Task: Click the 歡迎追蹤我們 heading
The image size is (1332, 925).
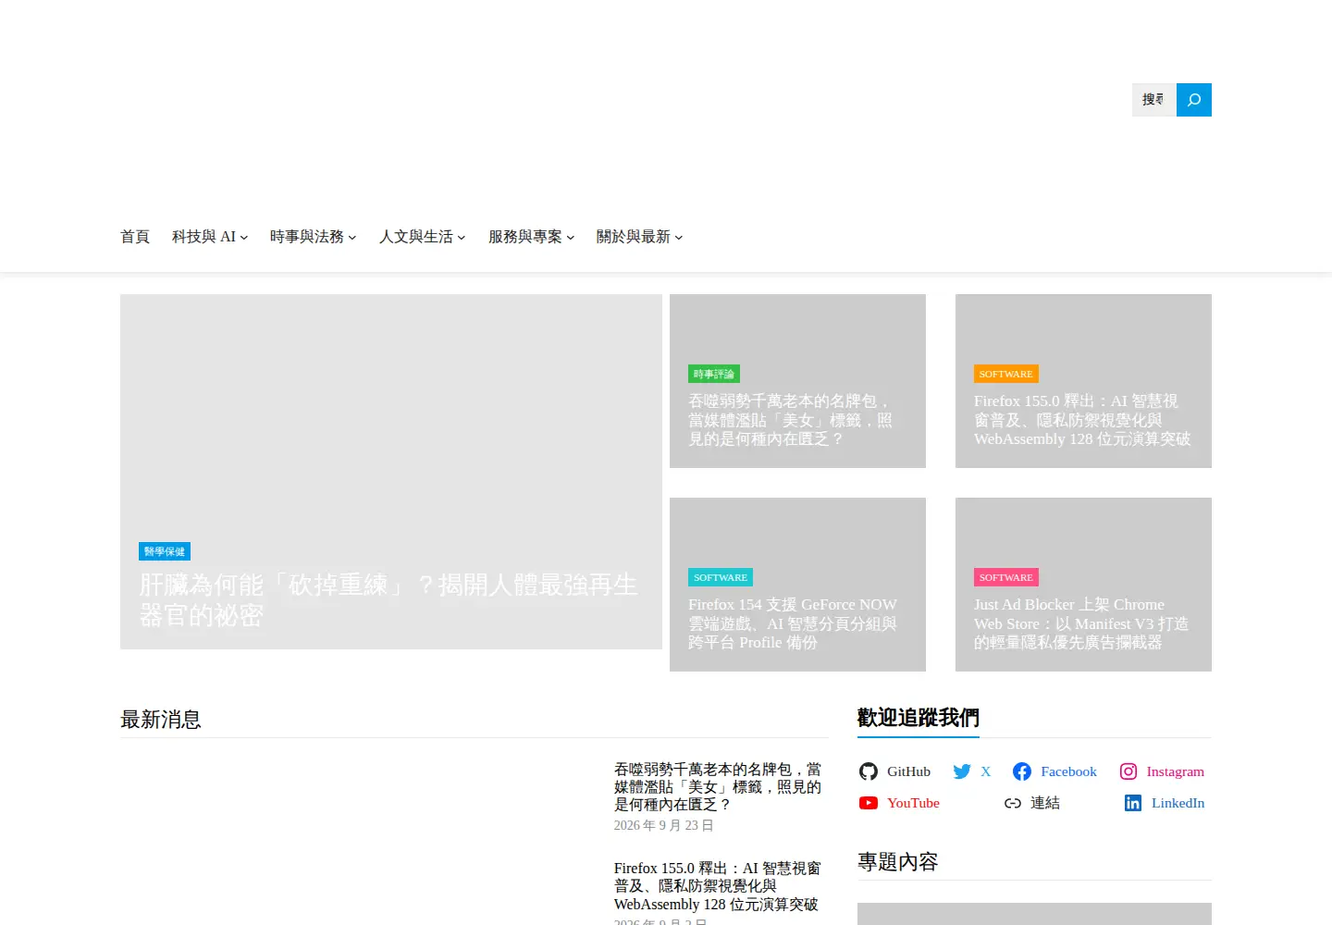Action: [x=919, y=718]
